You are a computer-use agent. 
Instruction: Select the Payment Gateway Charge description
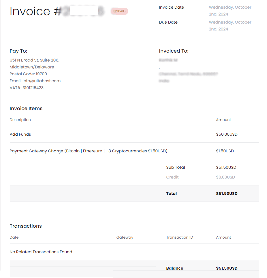[x=88, y=151]
